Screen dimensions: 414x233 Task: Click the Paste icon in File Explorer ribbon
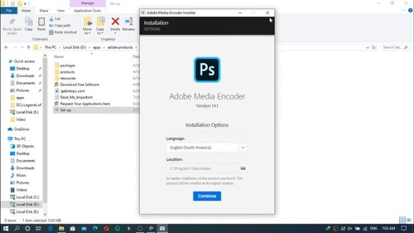pyautogui.click(x=41, y=24)
